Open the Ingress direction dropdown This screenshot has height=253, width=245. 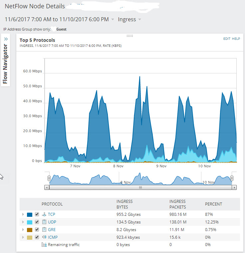point(129,19)
